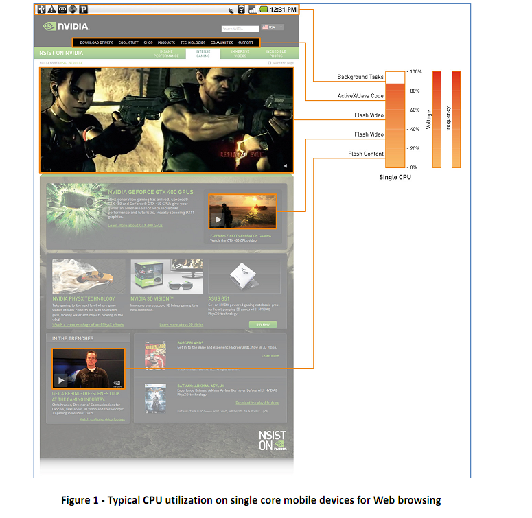Click the Search NVIDIA input field

240,29
